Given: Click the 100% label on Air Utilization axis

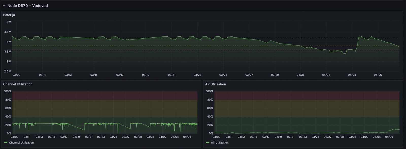Looking at the screenshot, I should [x=210, y=91].
